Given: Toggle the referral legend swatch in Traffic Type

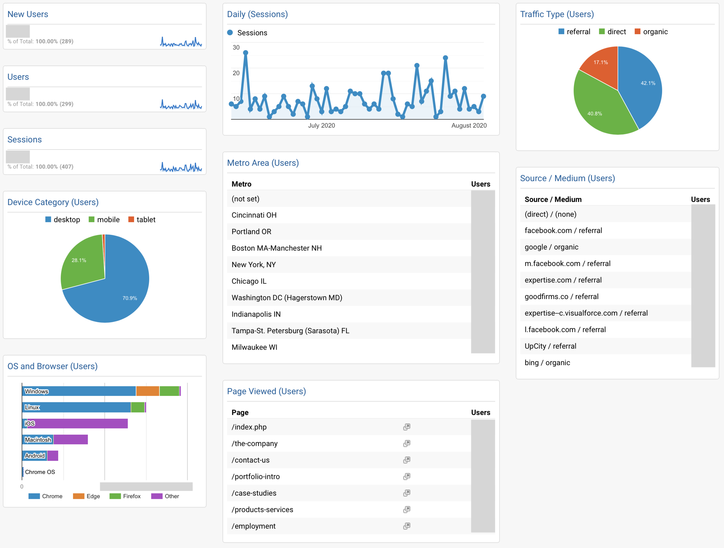Looking at the screenshot, I should coord(561,32).
